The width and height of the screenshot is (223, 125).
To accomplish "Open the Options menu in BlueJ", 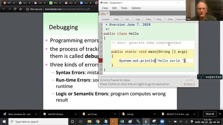I will pos(136,8).
